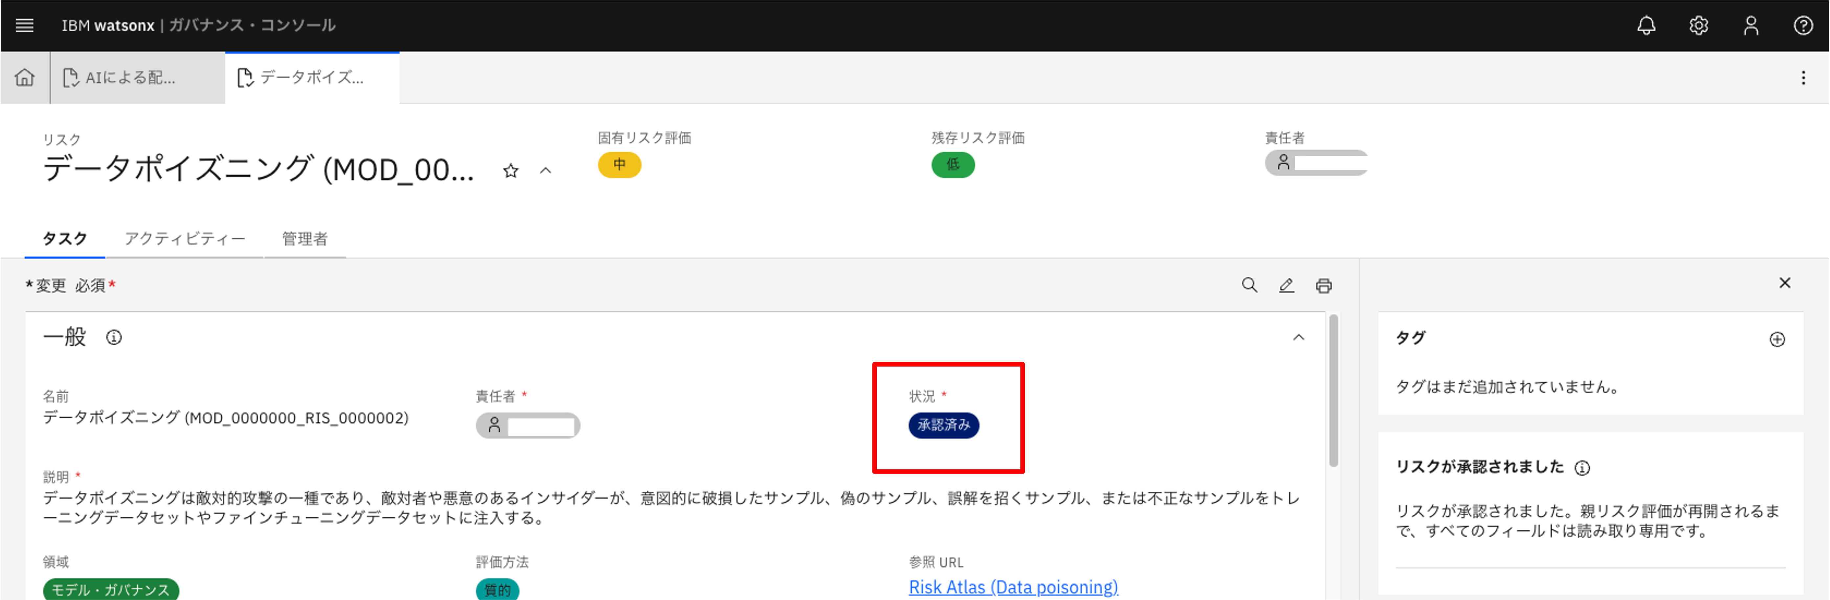Open the hamburger navigation menu
Screen dimensions: 1830x600
coord(24,26)
